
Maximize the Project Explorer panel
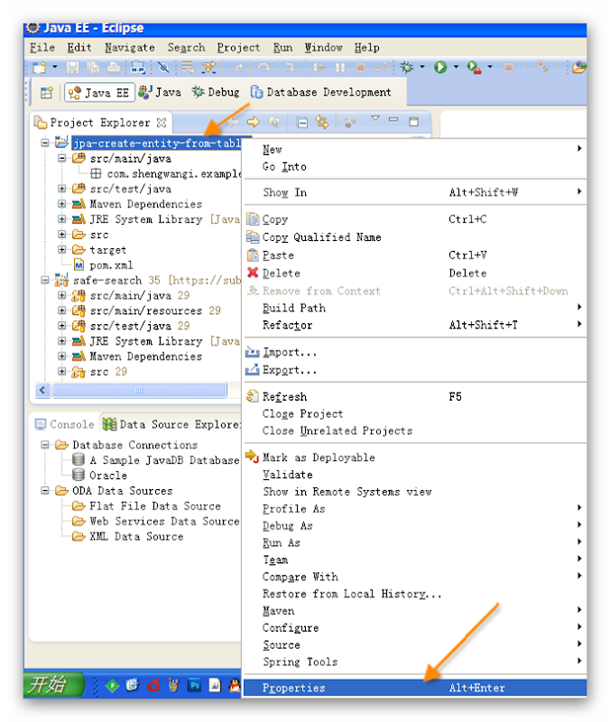coord(414,121)
